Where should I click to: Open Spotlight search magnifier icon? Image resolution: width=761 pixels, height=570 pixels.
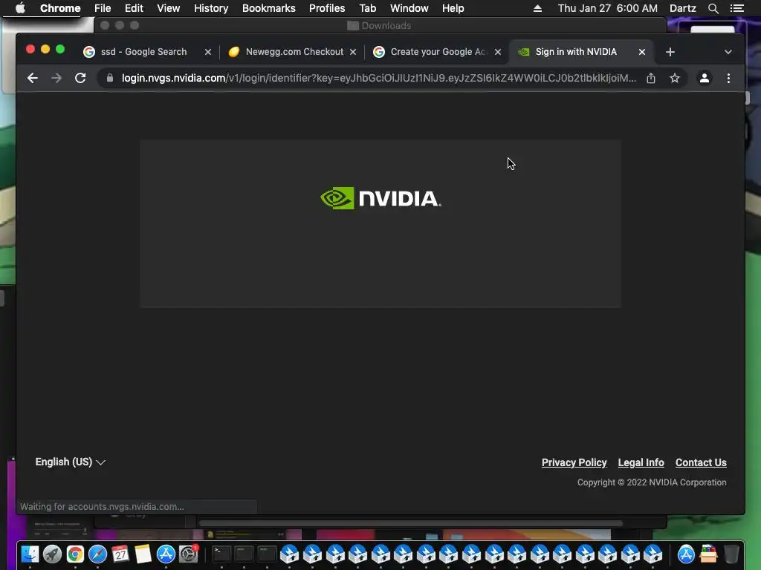(x=713, y=8)
